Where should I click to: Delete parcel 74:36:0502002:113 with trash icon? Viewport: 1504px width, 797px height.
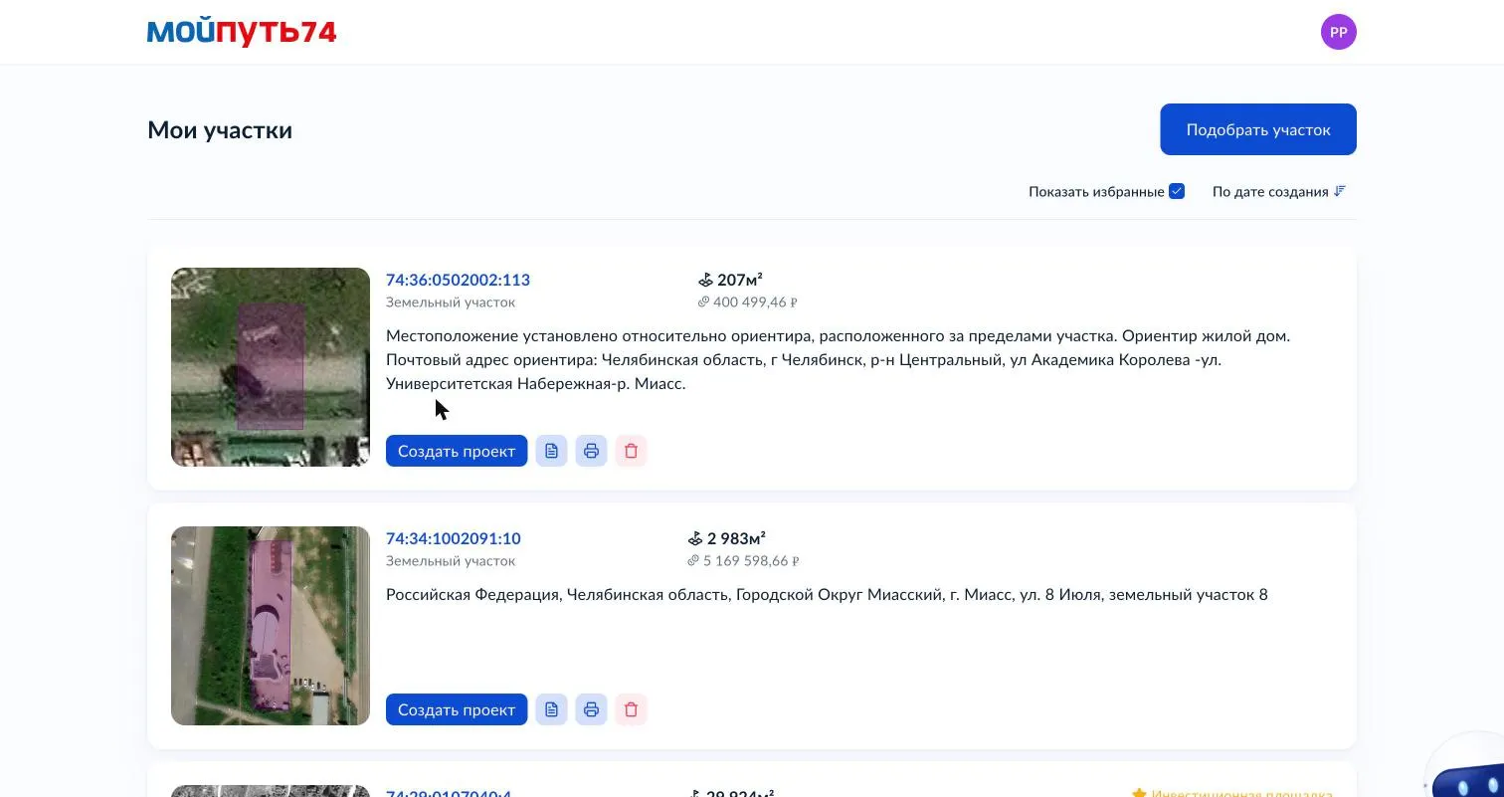[631, 451]
